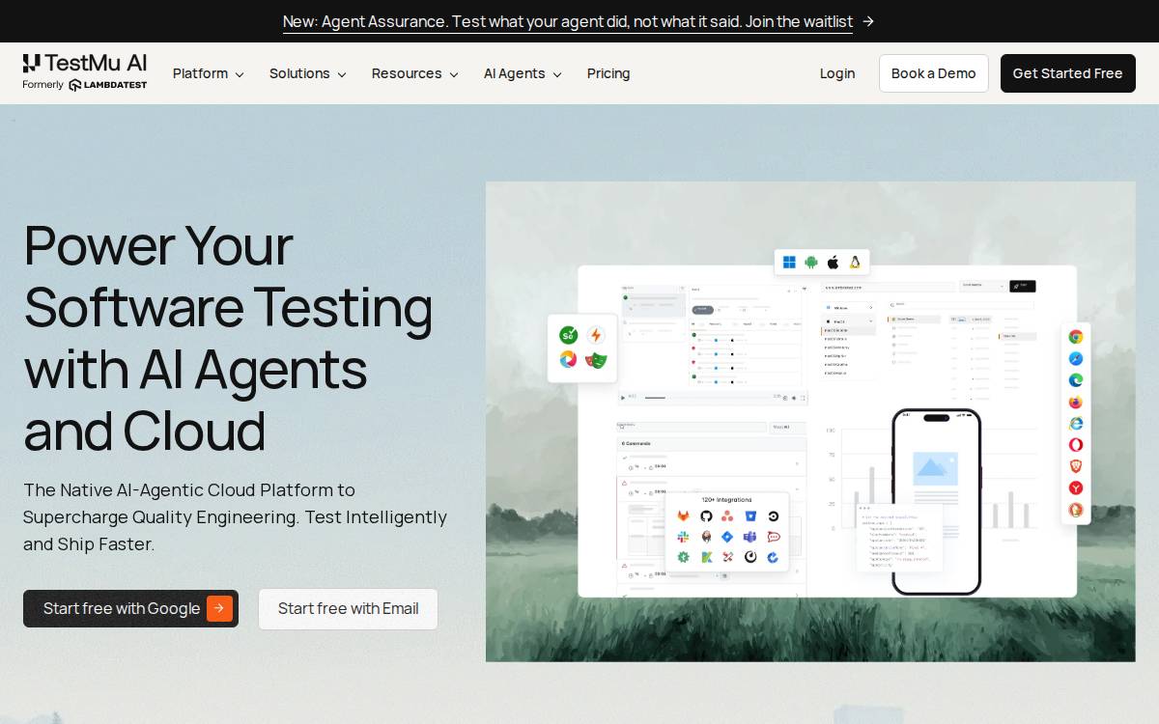Screen dimensions: 1159x724
Task: Click the Linux penguin icon
Action: tap(855, 263)
